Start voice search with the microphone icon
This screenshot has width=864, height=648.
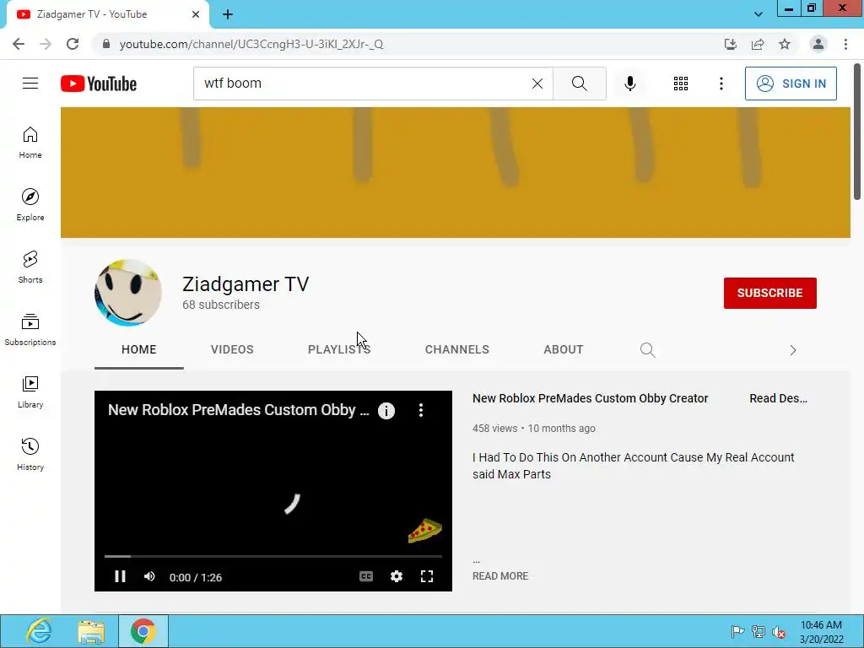[629, 84]
